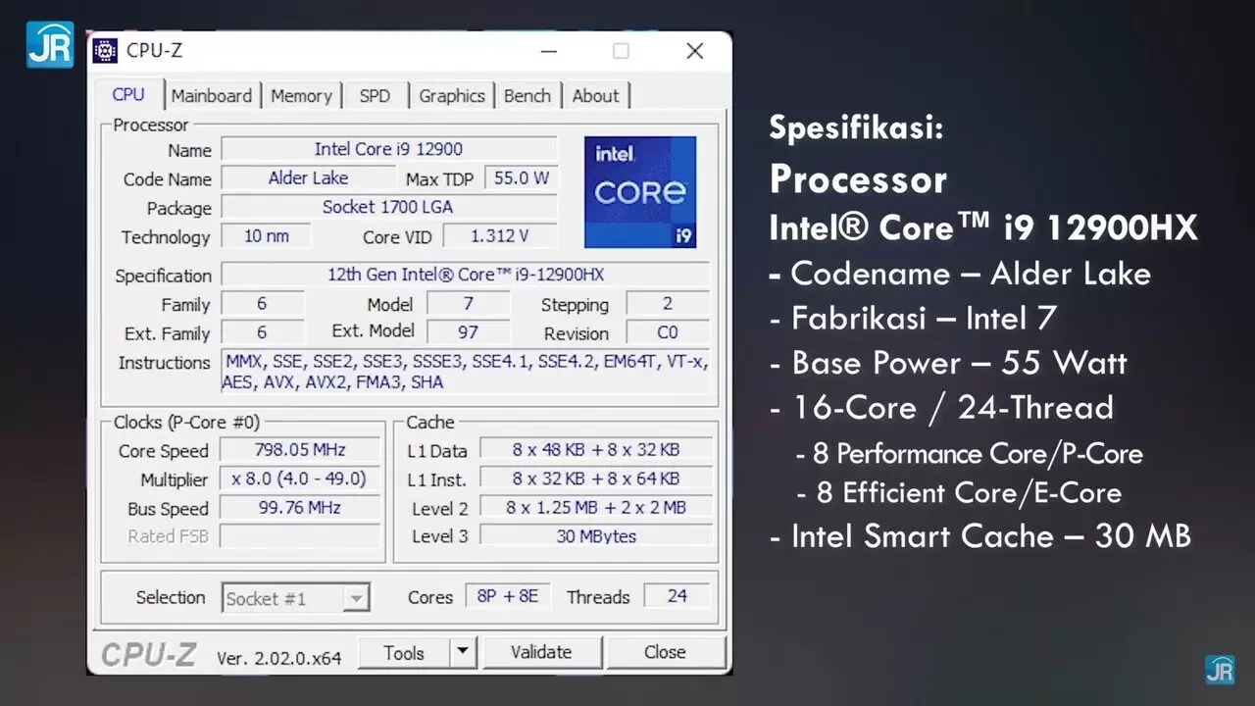Click the Intel Core i9 processor logo
Screen dimensions: 1255x706
coord(640,192)
